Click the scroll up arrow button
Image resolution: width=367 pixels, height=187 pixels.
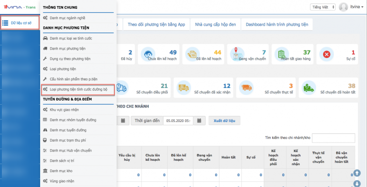click(357, 173)
